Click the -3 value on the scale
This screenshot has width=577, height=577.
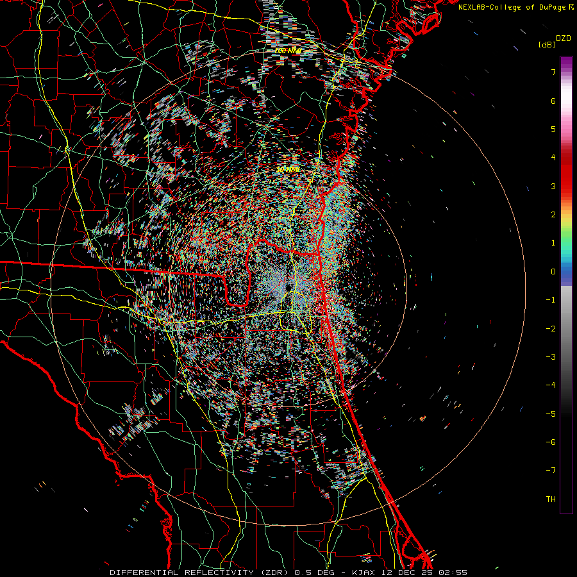(551, 357)
